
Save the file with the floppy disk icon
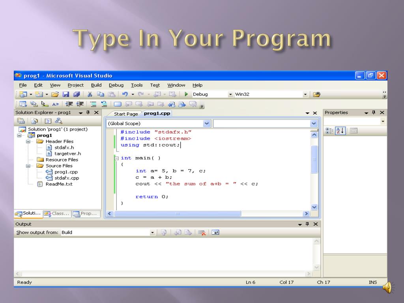(66, 94)
